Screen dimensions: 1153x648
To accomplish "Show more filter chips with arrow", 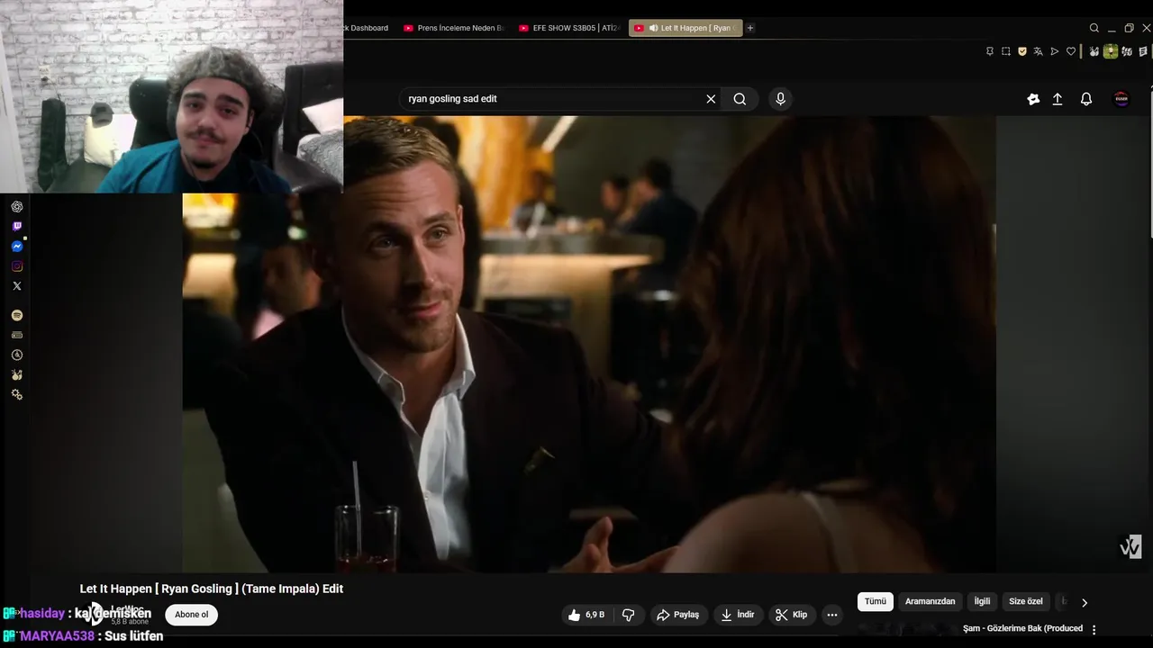I will tap(1085, 602).
